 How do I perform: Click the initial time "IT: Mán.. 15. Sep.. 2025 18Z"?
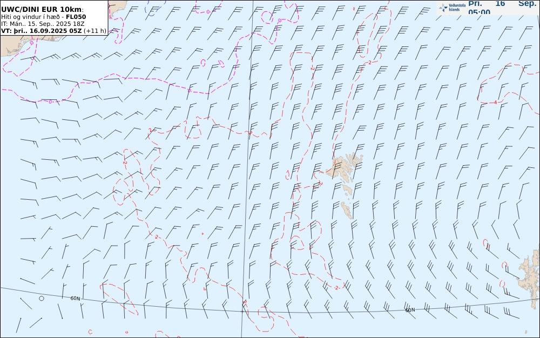tap(43, 24)
